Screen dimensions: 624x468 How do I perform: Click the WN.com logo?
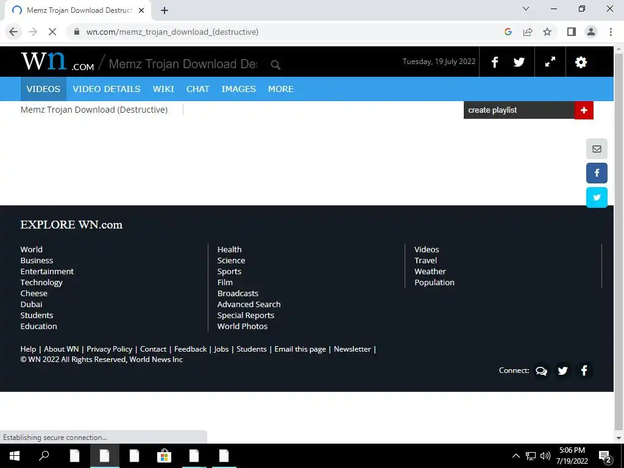pyautogui.click(x=58, y=62)
